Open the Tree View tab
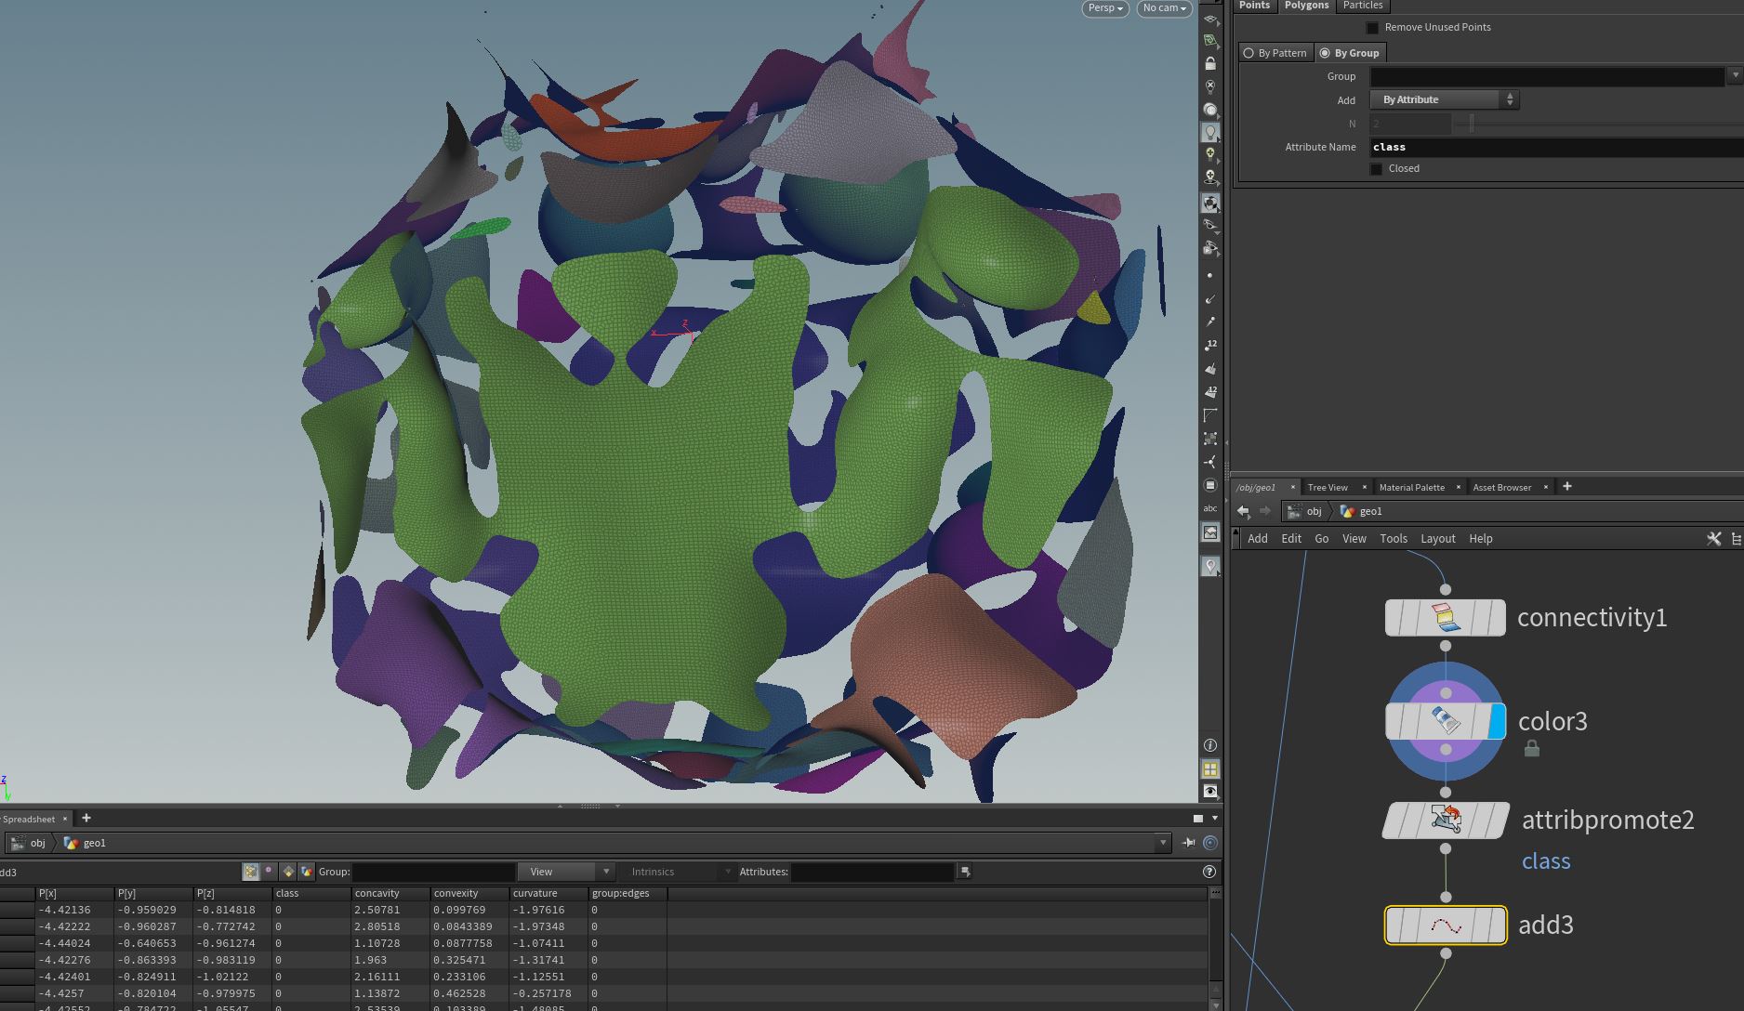 1327,487
